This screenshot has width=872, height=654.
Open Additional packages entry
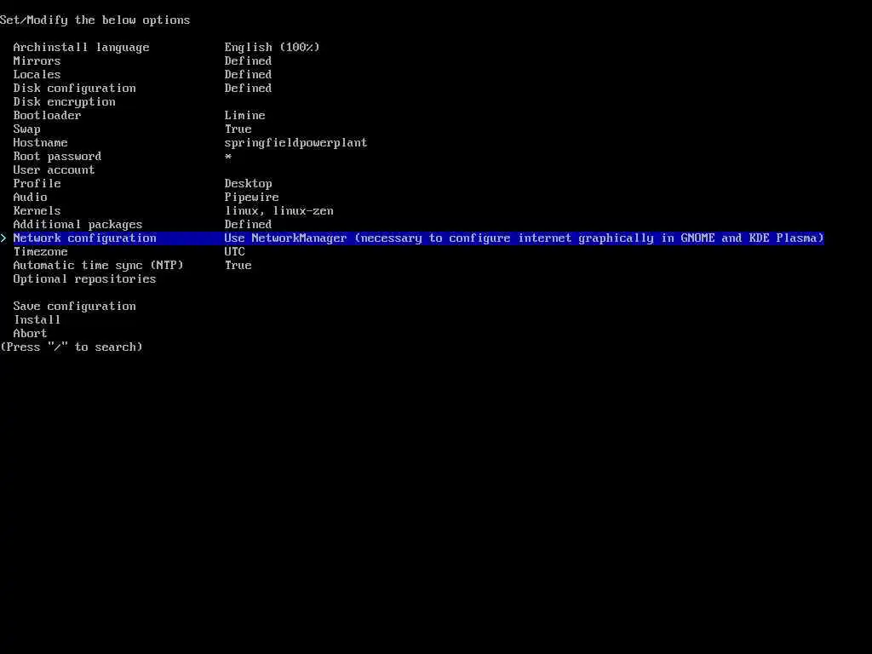(77, 224)
